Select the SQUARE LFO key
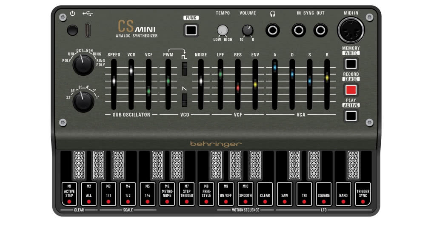 pos(324,194)
